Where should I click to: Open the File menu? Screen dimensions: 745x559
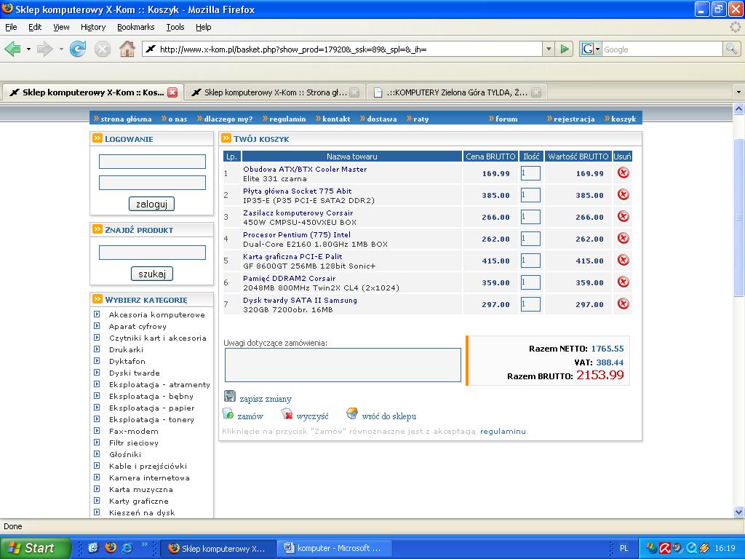pos(11,27)
